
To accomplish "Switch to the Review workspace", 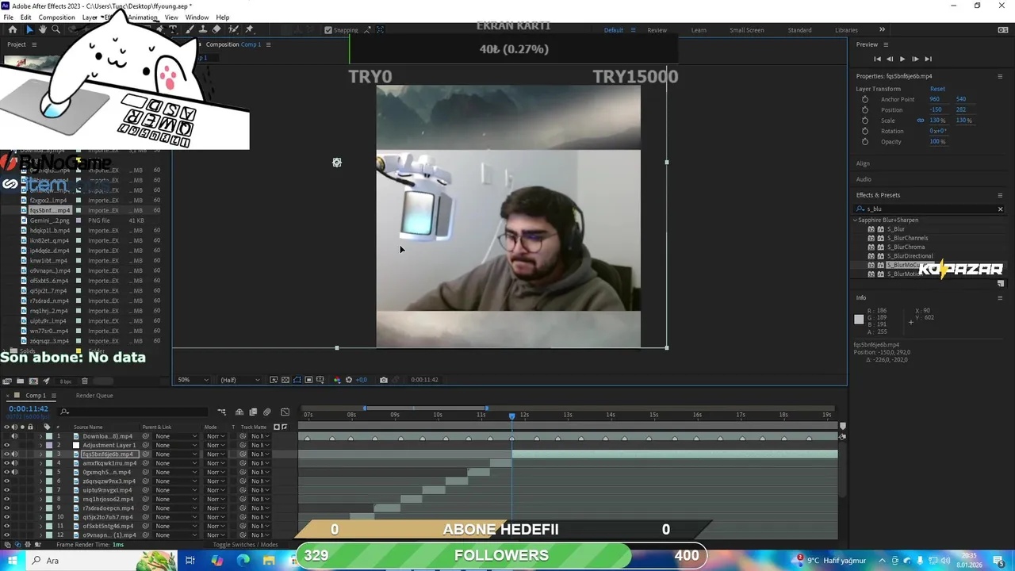I will click(657, 30).
